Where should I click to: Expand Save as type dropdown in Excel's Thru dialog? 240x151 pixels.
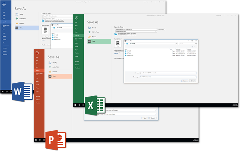(196, 77)
